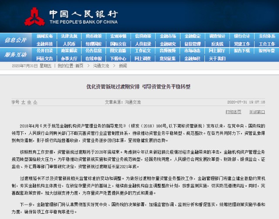
Task: Open 支付体系 menu entry
Action: [267, 36]
